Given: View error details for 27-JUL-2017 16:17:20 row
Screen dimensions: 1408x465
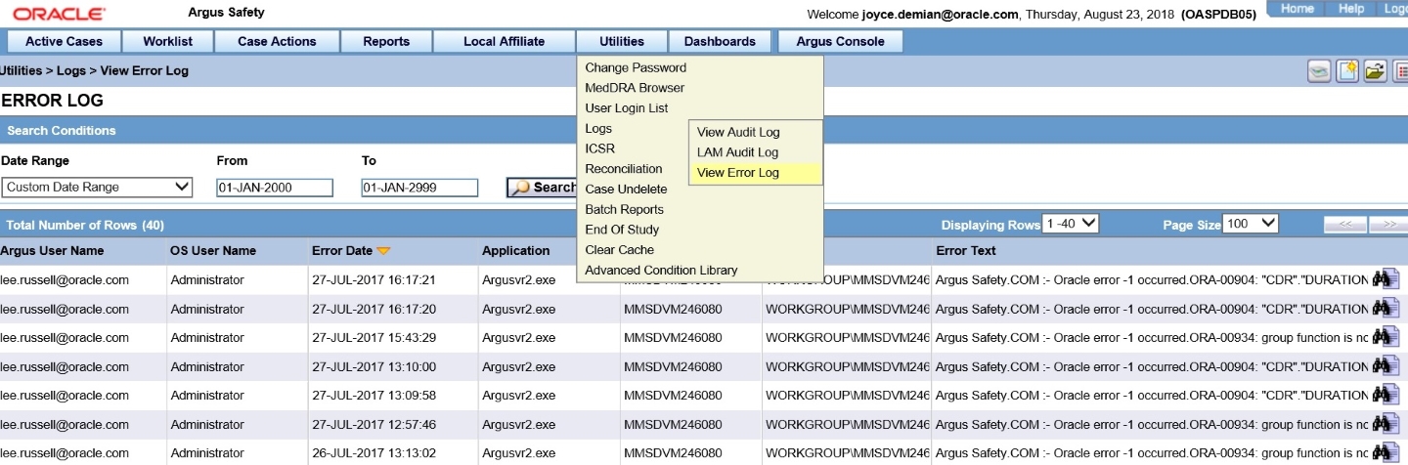Looking at the screenshot, I should coord(1386,308).
